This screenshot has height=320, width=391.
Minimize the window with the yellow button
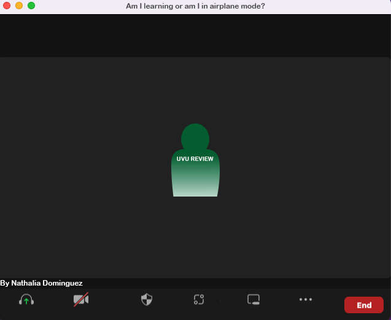(19, 6)
